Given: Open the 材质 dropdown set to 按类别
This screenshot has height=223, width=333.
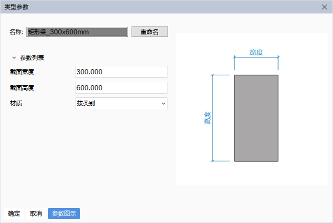Looking at the screenshot, I should tap(121, 103).
